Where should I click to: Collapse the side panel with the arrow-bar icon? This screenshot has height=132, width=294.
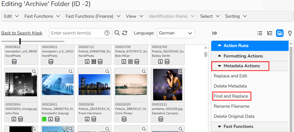(215, 33)
